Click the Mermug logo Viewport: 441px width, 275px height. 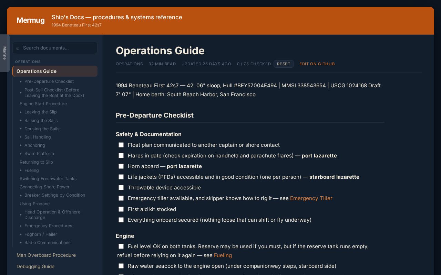[31, 20]
